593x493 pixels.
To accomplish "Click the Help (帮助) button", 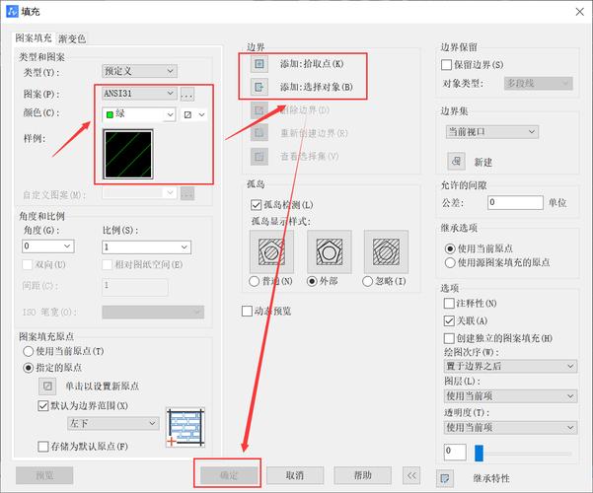I will 362,475.
